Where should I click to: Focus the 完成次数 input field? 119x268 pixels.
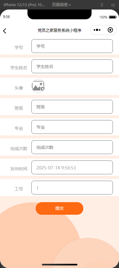[72, 147]
